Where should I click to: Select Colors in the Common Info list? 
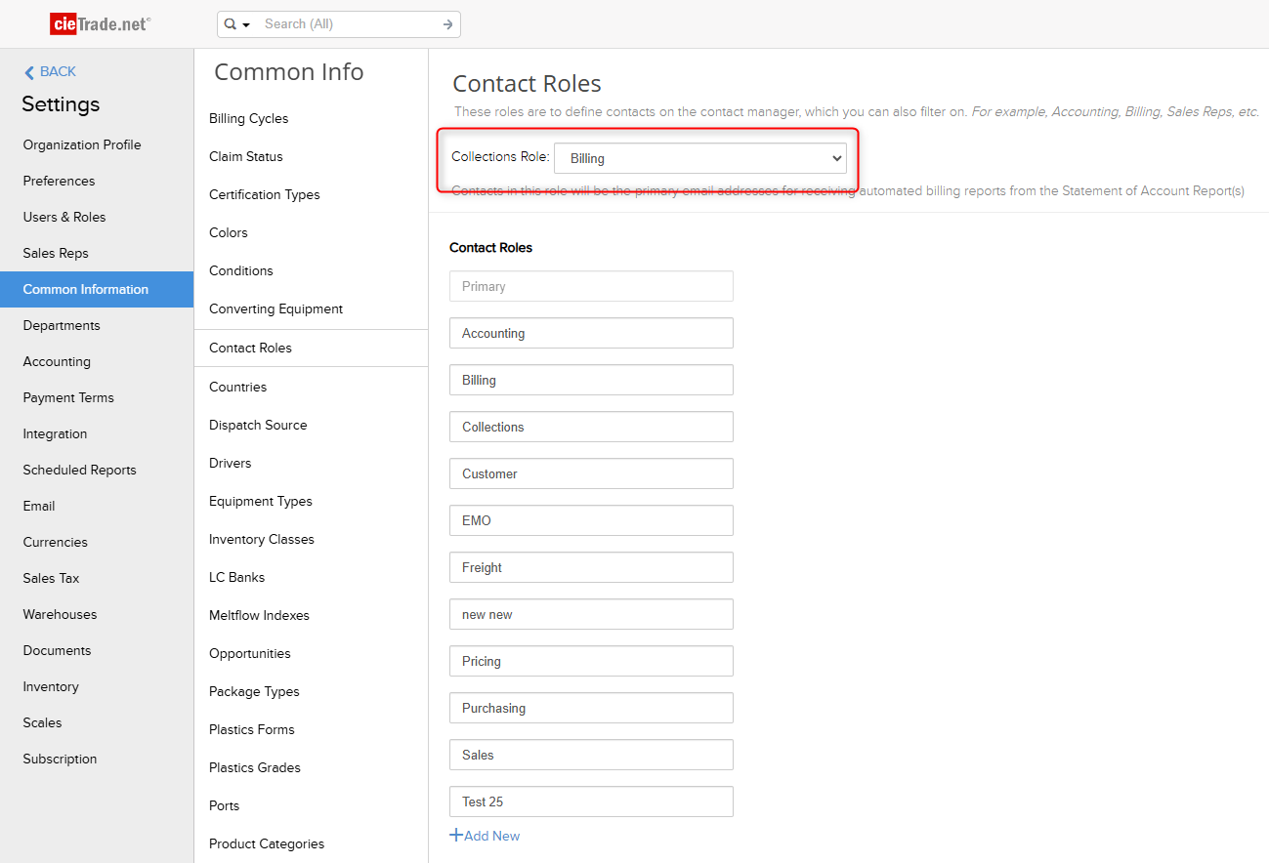click(229, 232)
